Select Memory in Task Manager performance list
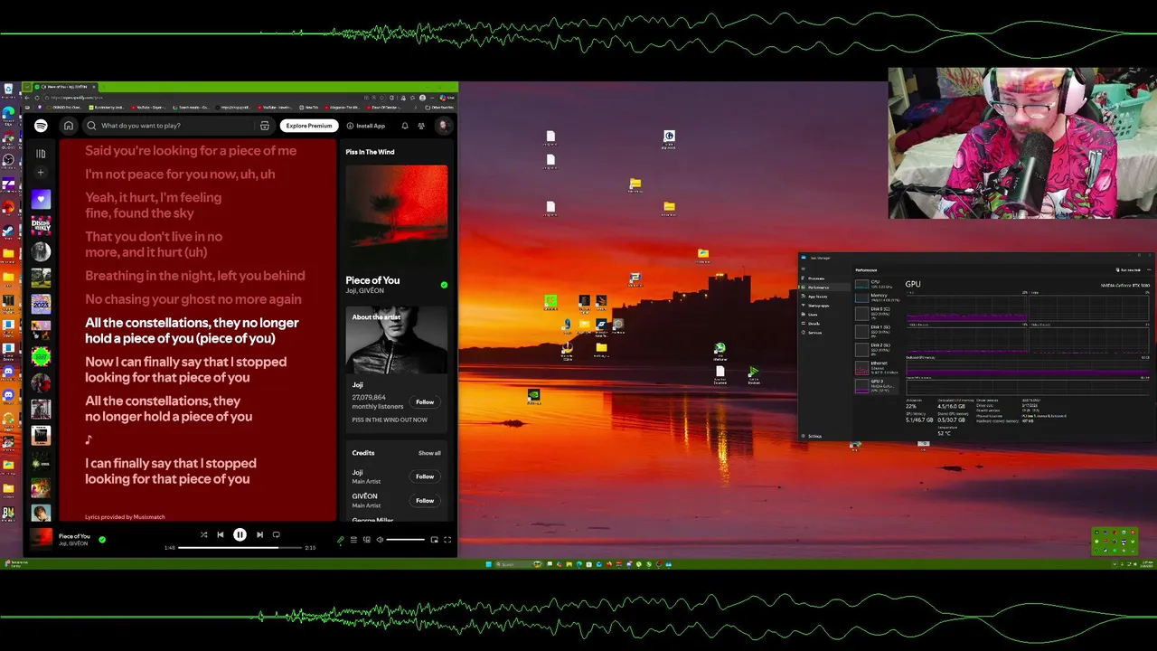The image size is (1157, 651). pos(877,297)
